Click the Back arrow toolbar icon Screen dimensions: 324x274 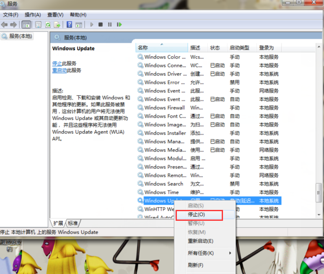click(4, 25)
